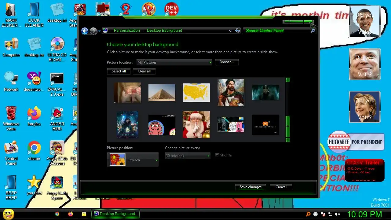Select the Santa Claus wallpaper thumbnail
391x220 pixels.
196,125
